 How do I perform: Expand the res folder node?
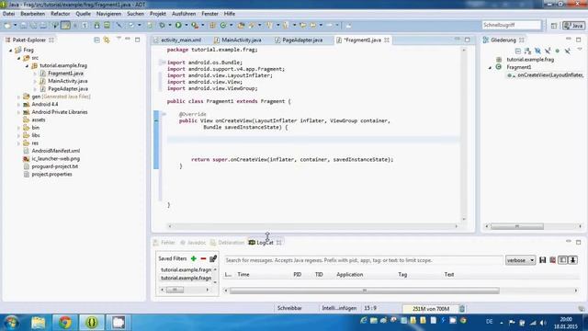pos(18,143)
